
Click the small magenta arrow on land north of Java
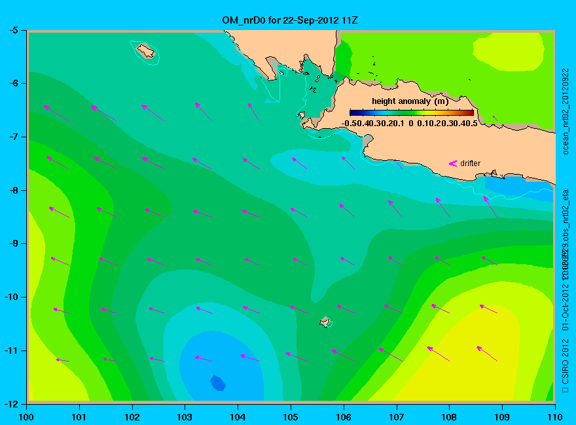point(495,118)
